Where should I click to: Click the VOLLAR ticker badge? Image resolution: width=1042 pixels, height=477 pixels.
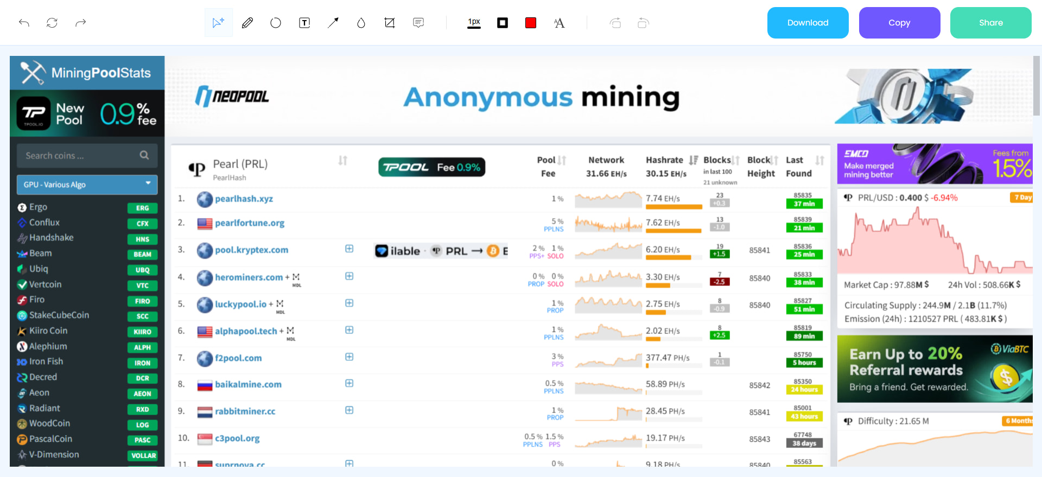[144, 455]
